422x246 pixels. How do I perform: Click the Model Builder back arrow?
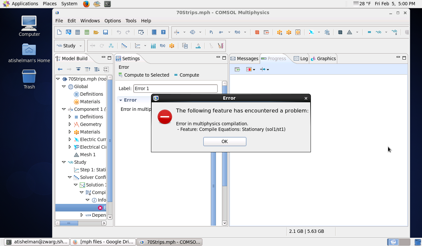(60, 69)
